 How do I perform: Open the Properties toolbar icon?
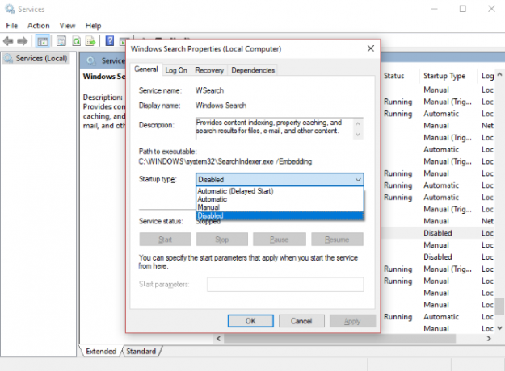(x=61, y=41)
